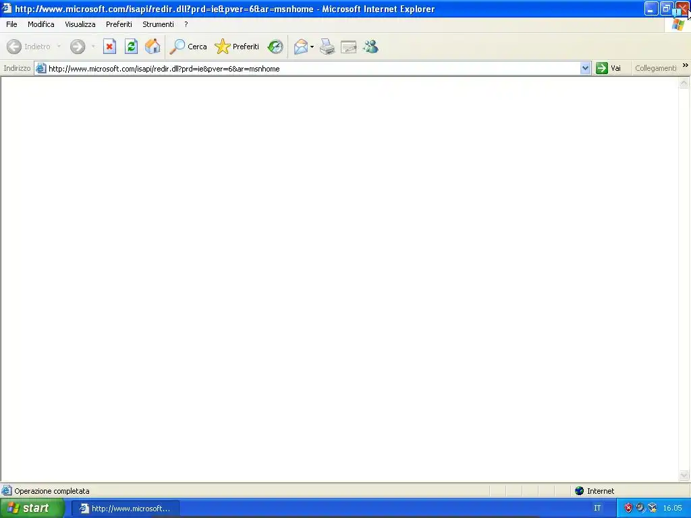Click the mail envelope toolbar icon
The height and width of the screenshot is (518, 691).
pos(301,47)
